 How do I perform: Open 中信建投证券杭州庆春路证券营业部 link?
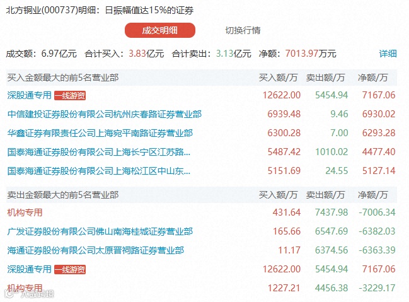click(x=105, y=114)
